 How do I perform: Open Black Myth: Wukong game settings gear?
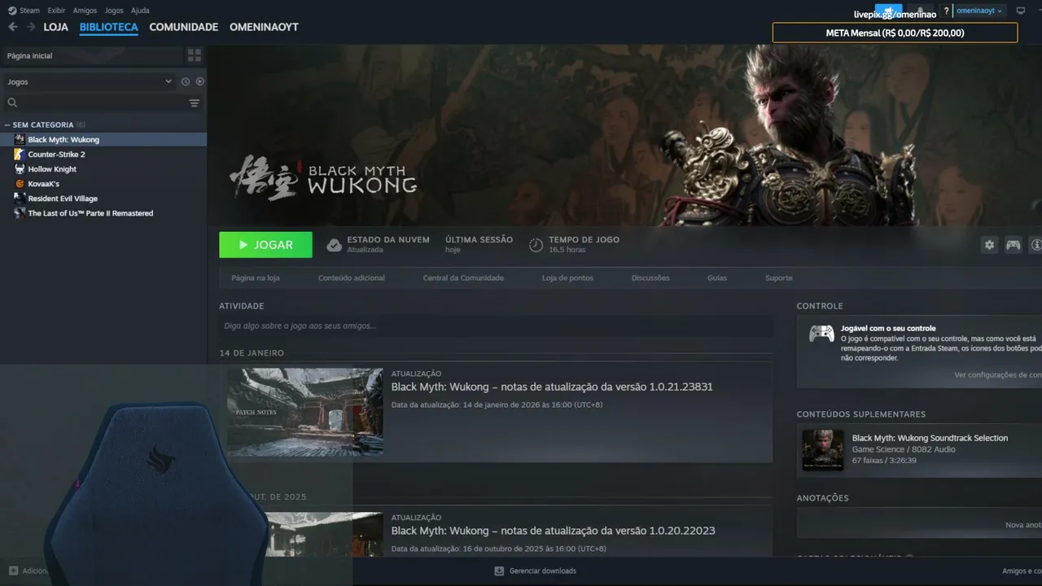(x=989, y=245)
